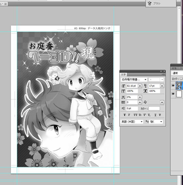Viewport: 183px width, 185px height.
Task: Click the document tab close button
Action: coord(6,4)
